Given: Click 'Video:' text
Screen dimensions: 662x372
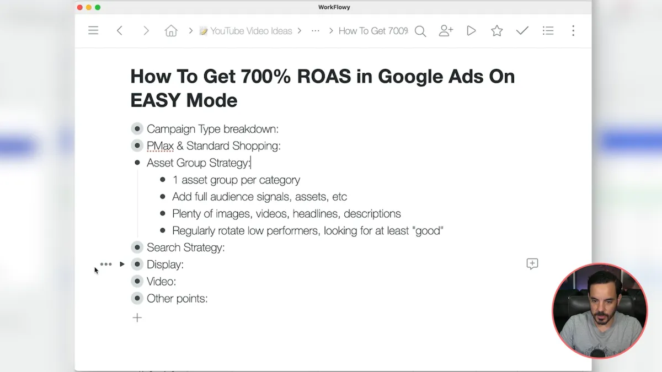Looking at the screenshot, I should click(x=161, y=282).
